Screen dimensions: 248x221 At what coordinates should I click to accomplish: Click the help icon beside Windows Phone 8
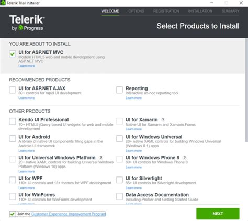185,158
